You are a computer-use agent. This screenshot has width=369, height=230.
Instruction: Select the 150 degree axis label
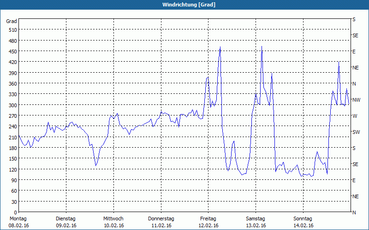click(x=13, y=159)
